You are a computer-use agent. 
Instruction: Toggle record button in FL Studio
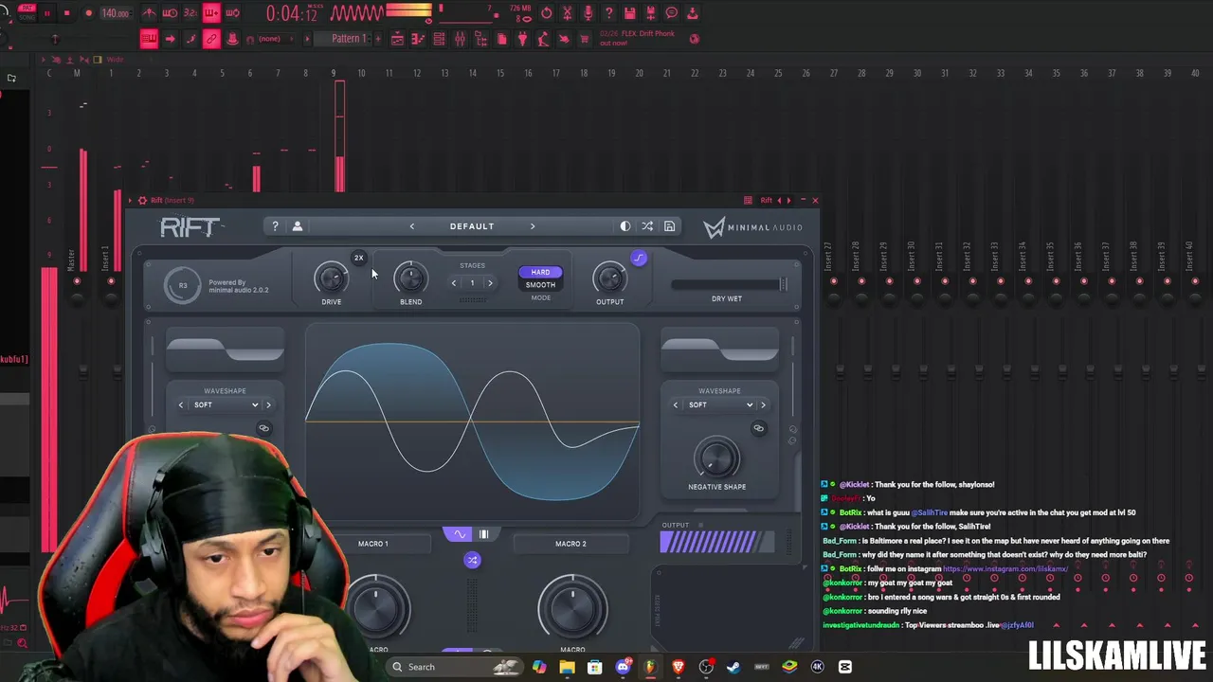(88, 13)
